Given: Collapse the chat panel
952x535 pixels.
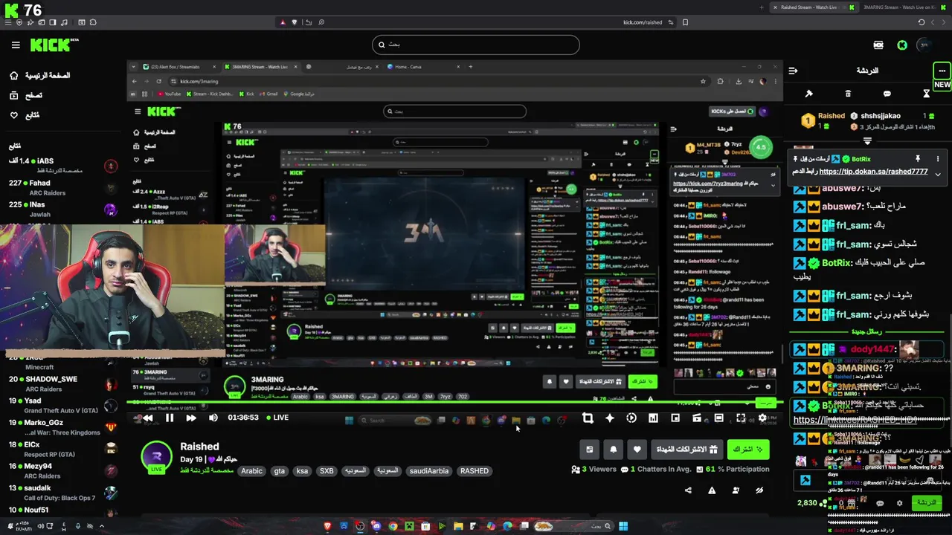Looking at the screenshot, I should pos(793,71).
